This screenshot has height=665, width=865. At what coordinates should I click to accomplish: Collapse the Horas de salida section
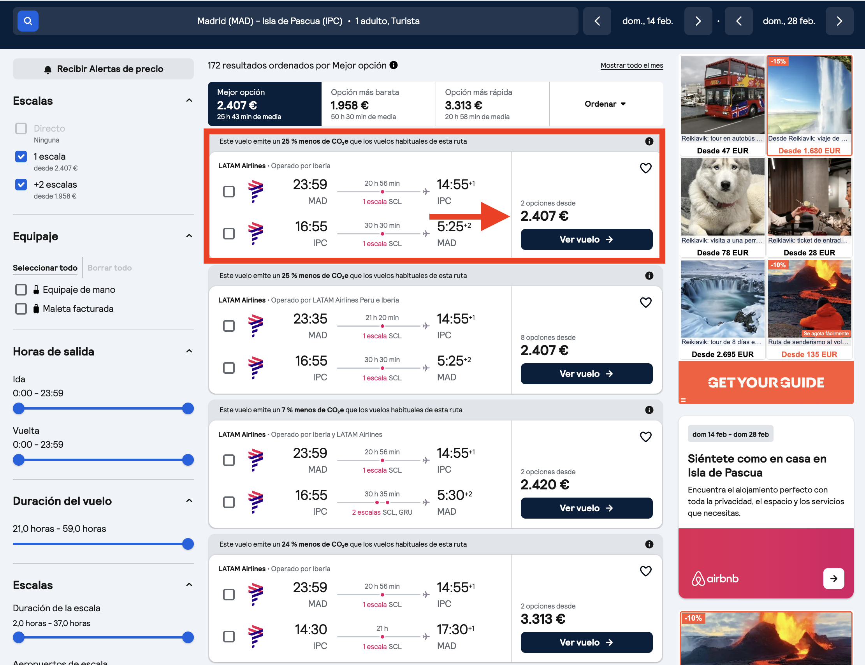pos(189,351)
